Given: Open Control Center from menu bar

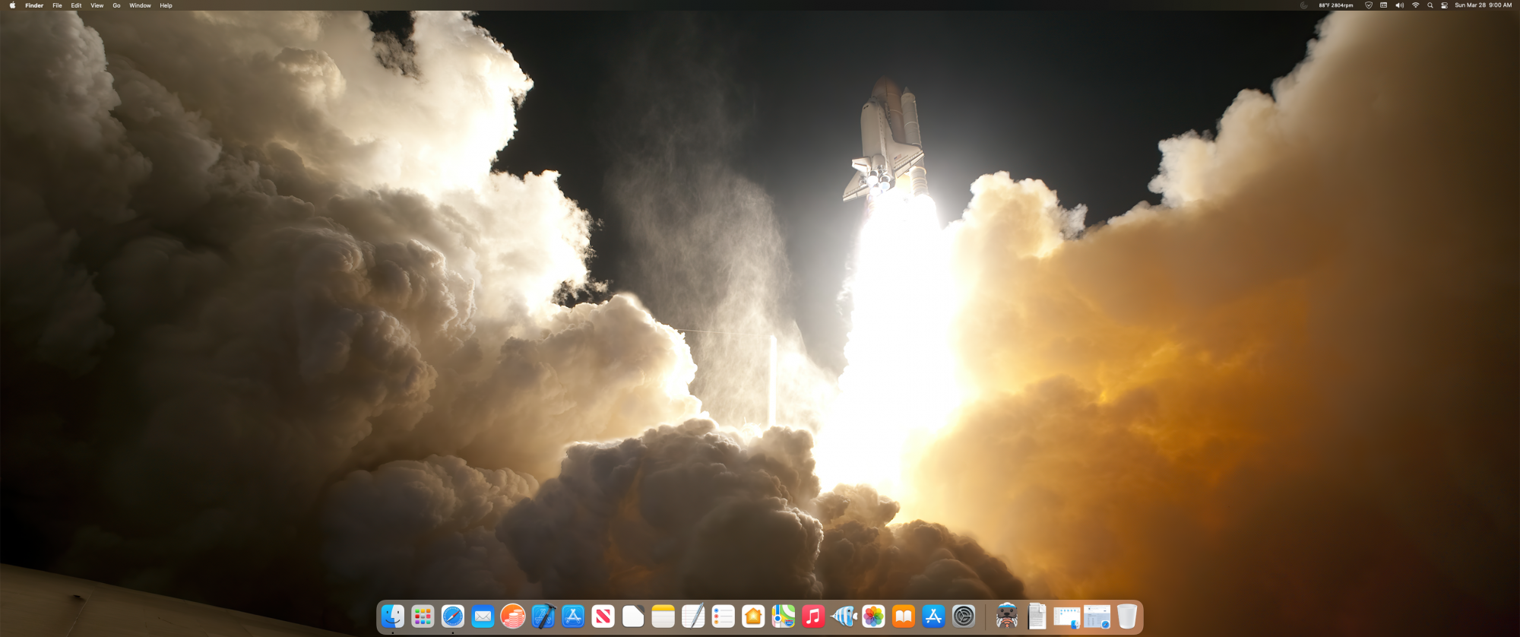Looking at the screenshot, I should [x=1445, y=5].
